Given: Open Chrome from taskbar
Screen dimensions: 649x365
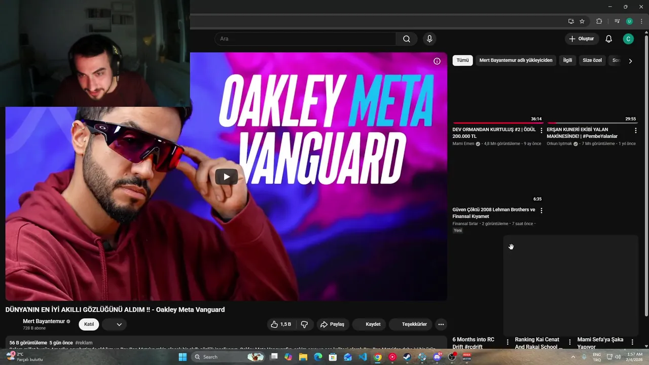Looking at the screenshot, I should click(378, 357).
